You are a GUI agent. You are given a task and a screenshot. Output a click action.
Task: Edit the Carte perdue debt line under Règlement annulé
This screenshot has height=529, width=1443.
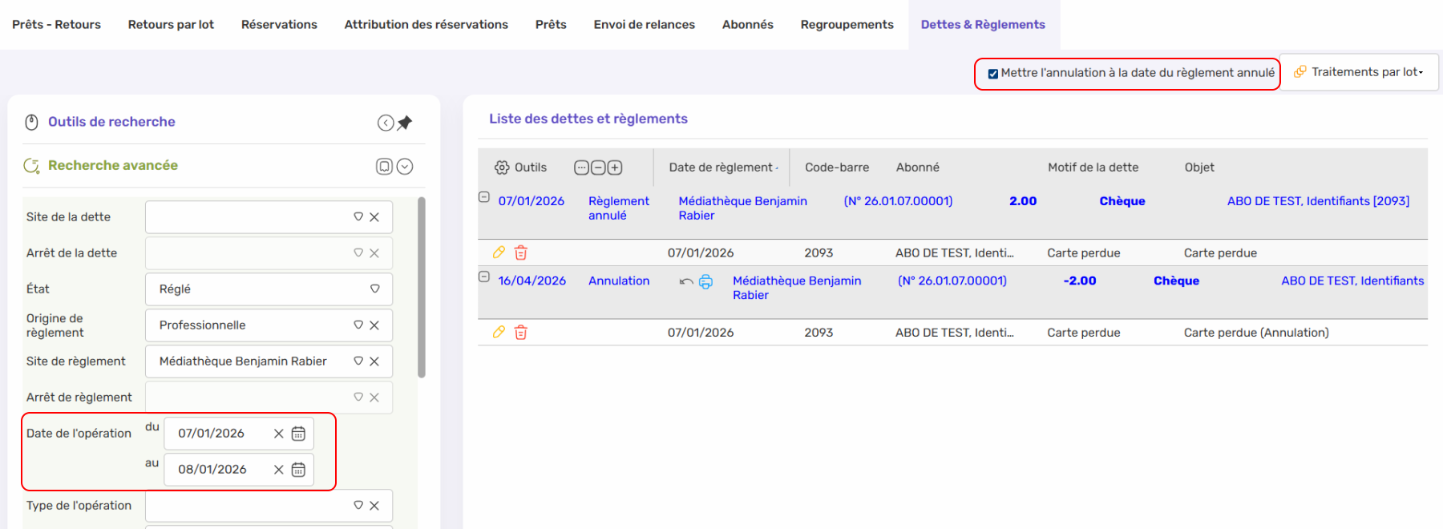click(x=499, y=252)
